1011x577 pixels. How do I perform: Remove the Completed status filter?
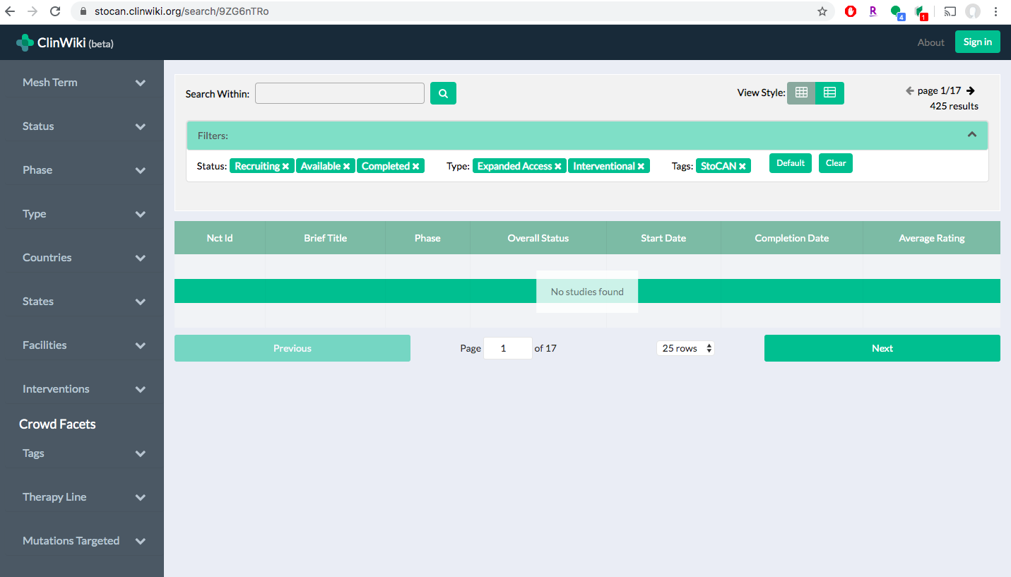point(415,167)
